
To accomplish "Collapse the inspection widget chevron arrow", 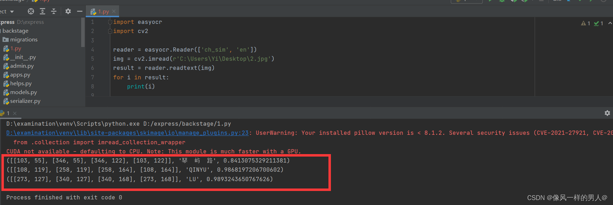I will [610, 23].
